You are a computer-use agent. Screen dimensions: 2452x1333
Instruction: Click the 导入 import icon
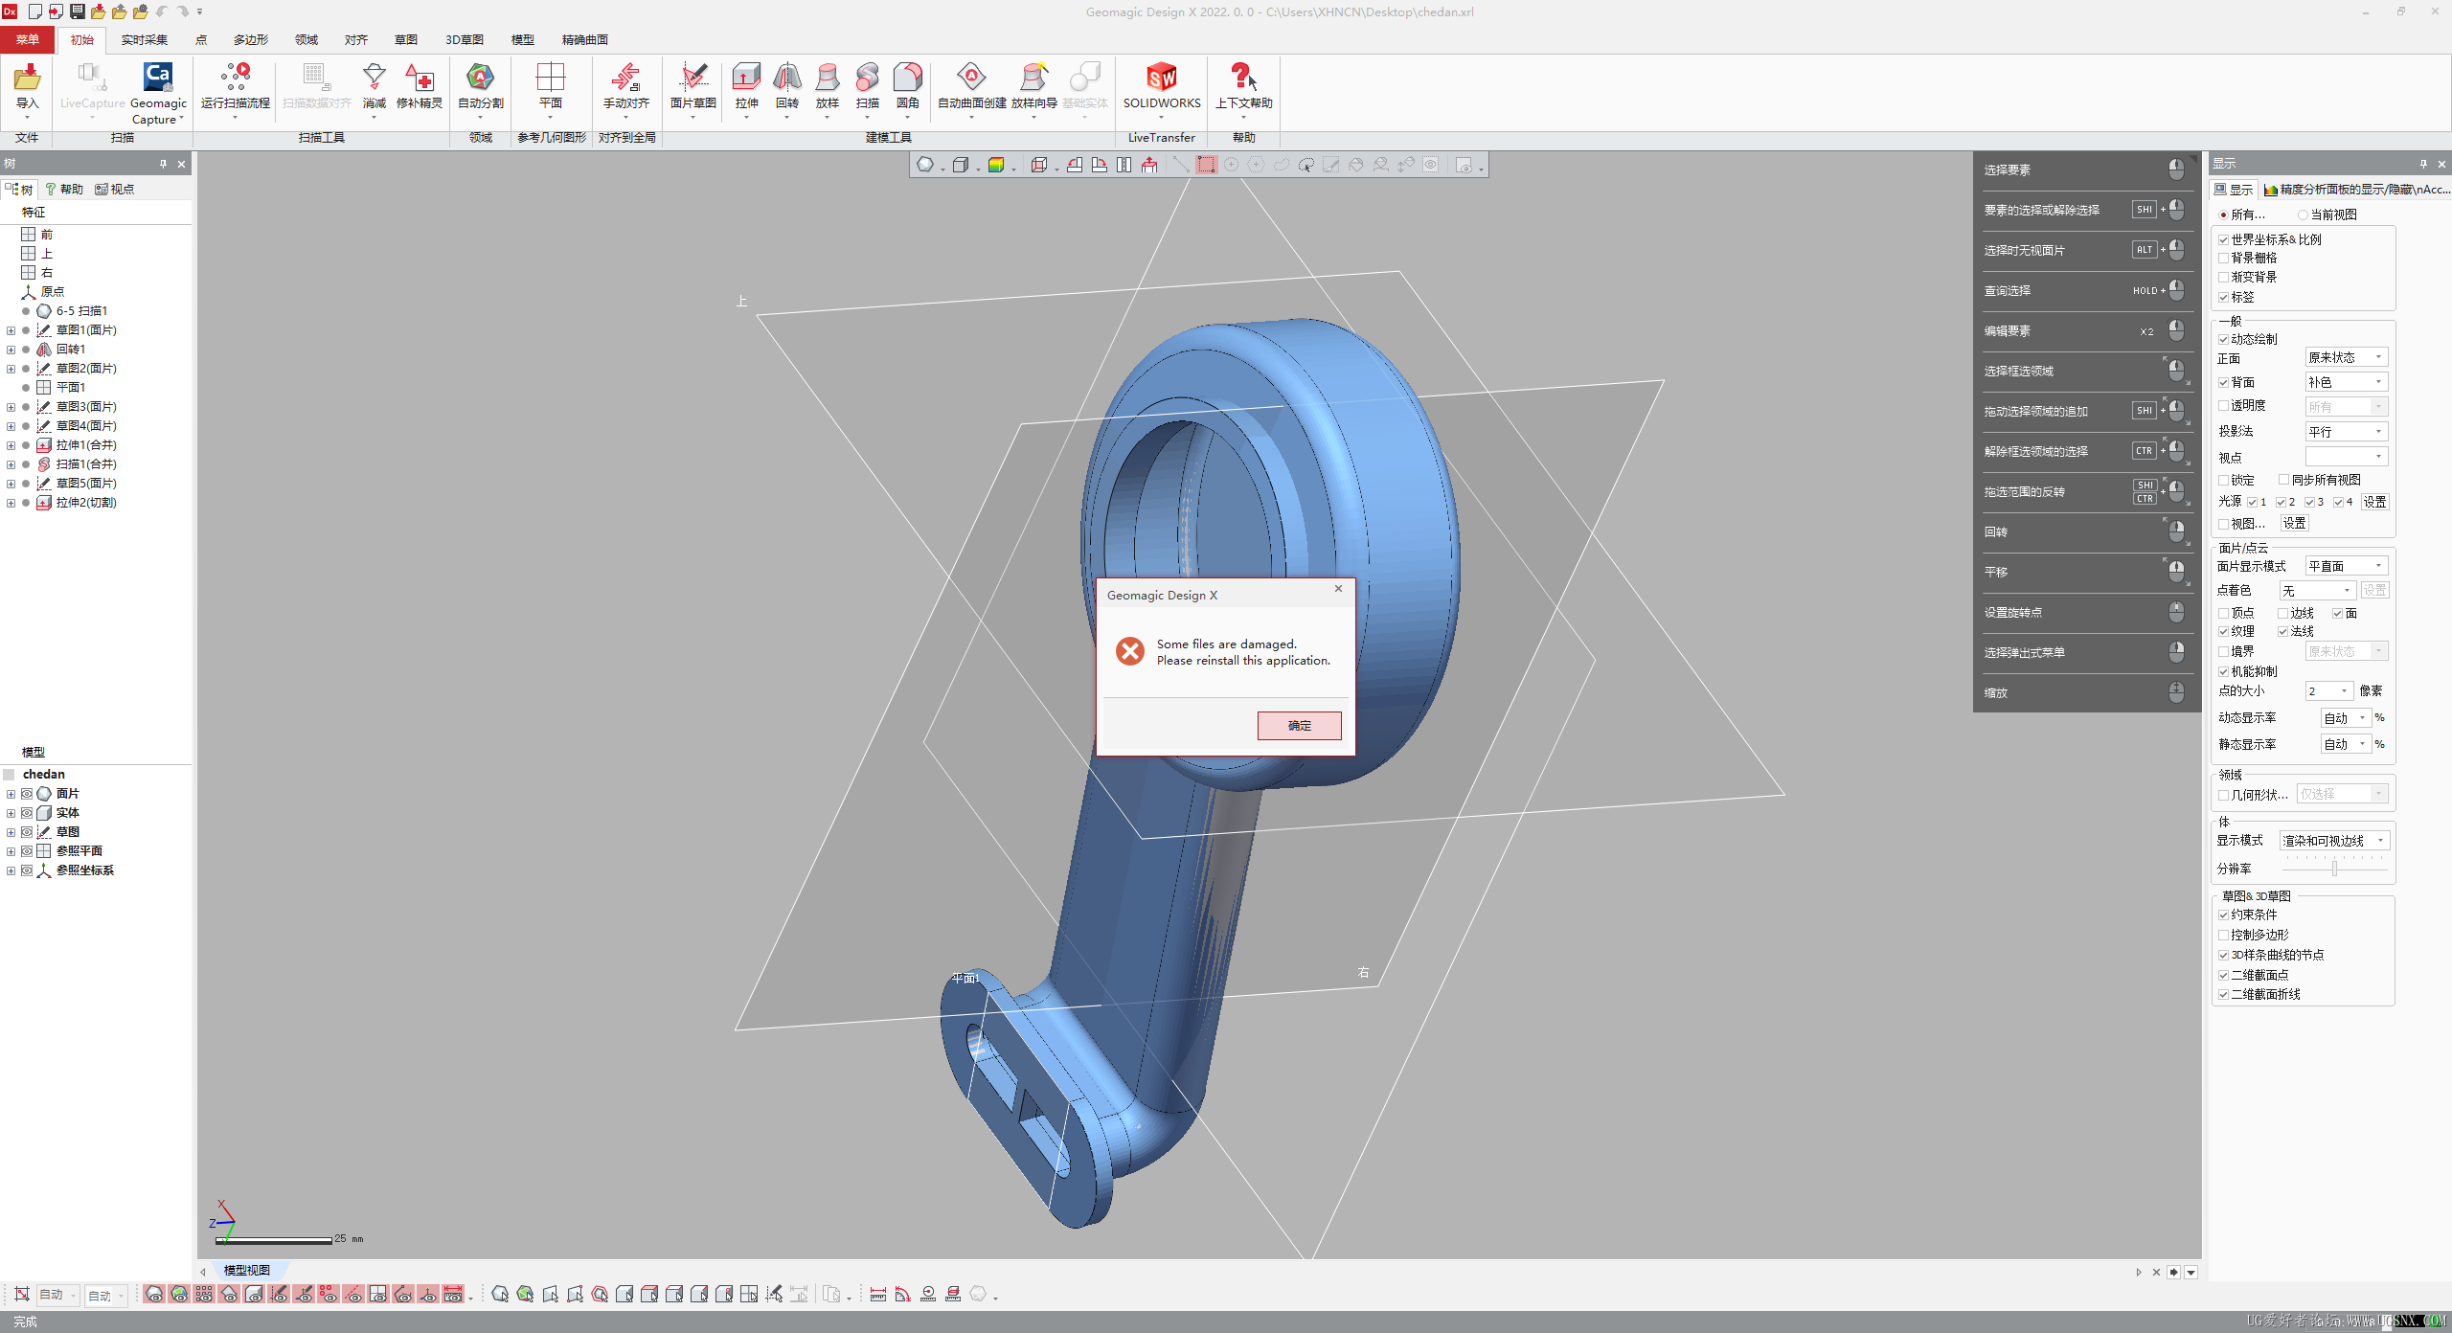(x=27, y=79)
